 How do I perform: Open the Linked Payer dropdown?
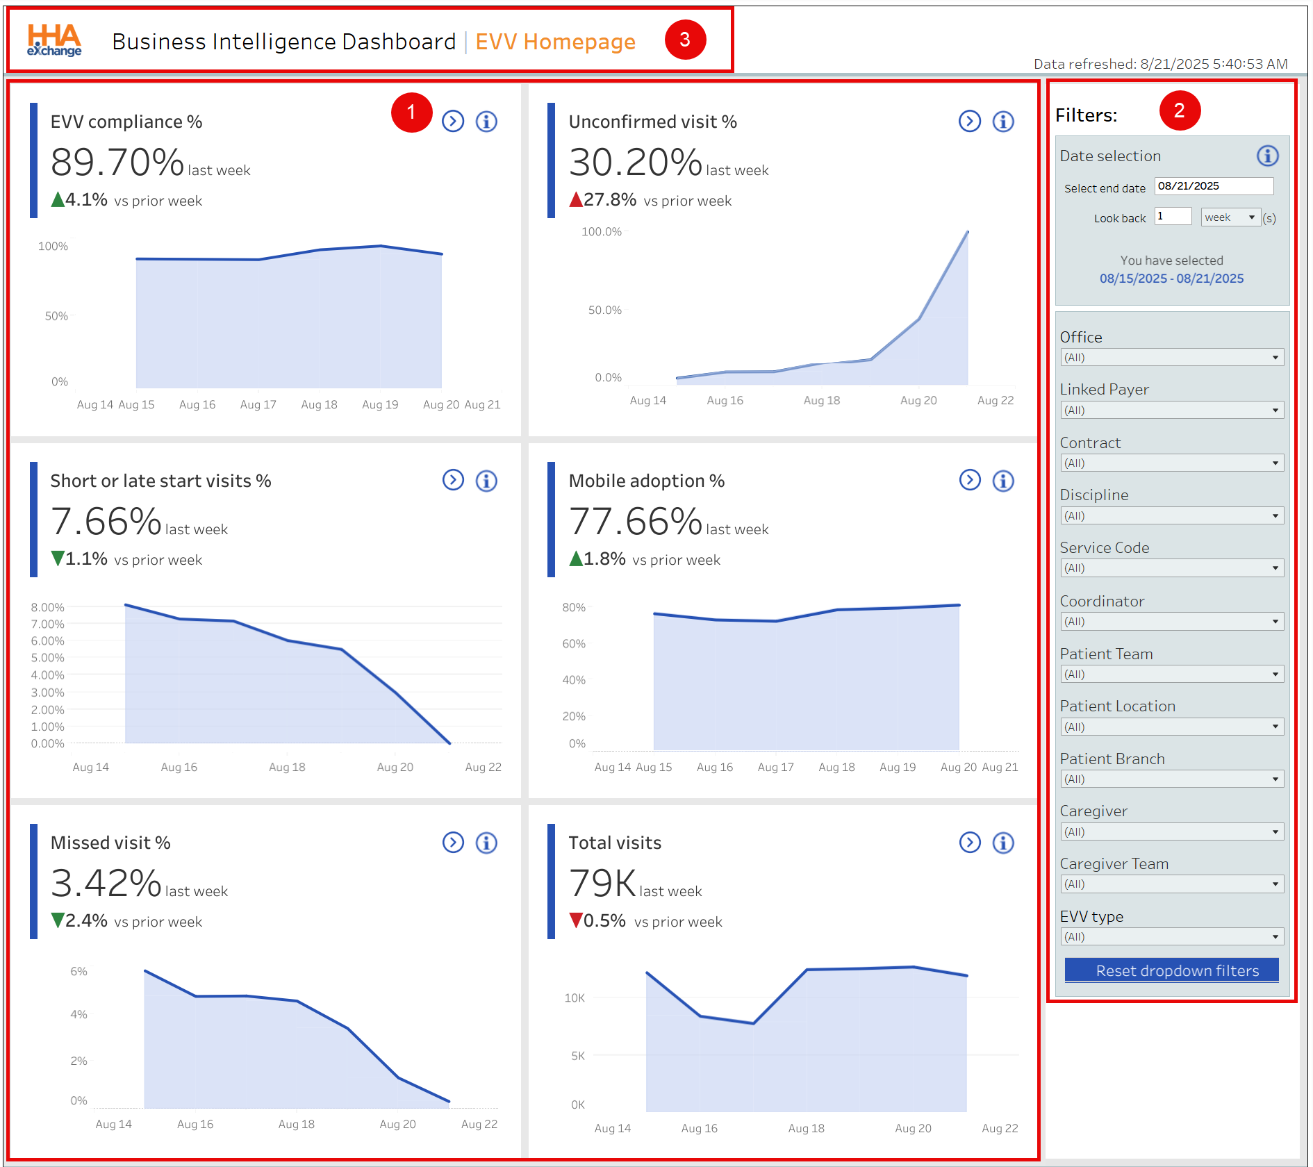[x=1172, y=411]
